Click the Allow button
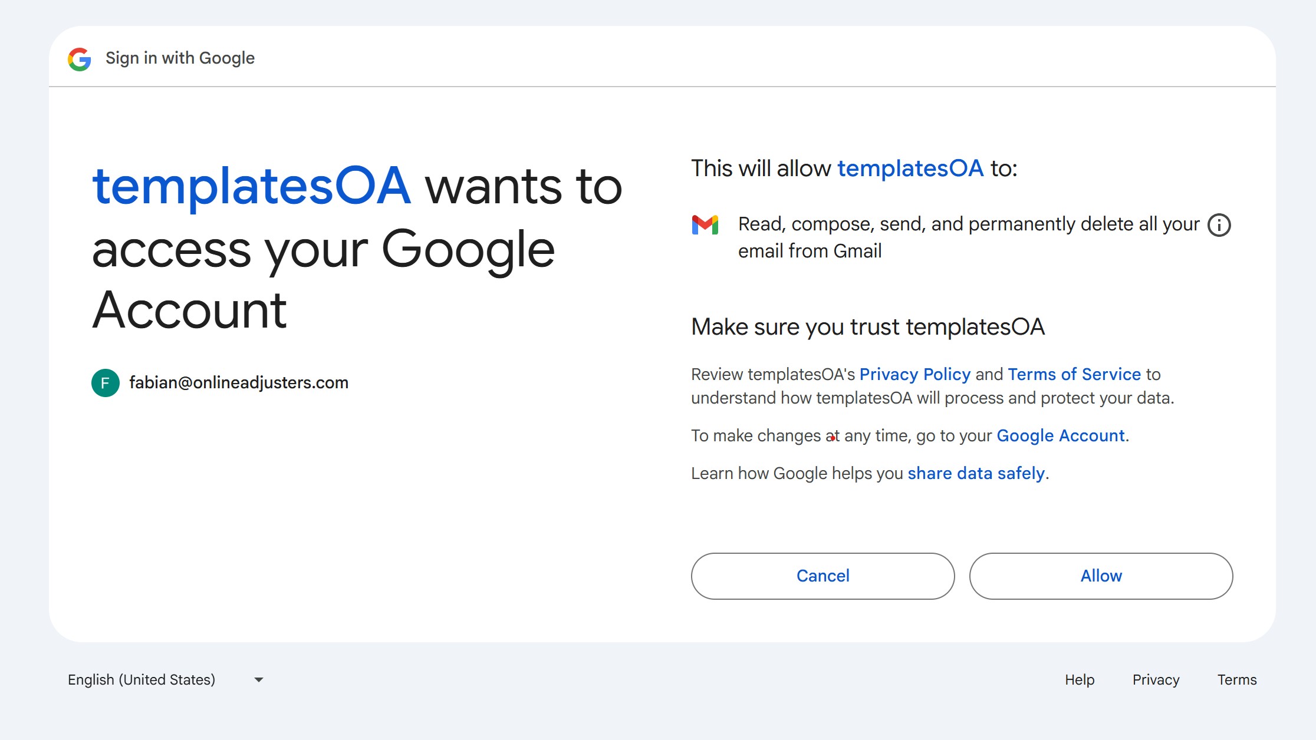 (1101, 576)
